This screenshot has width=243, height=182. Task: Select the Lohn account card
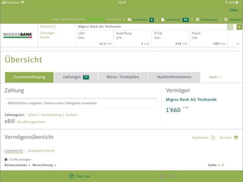[95, 39]
